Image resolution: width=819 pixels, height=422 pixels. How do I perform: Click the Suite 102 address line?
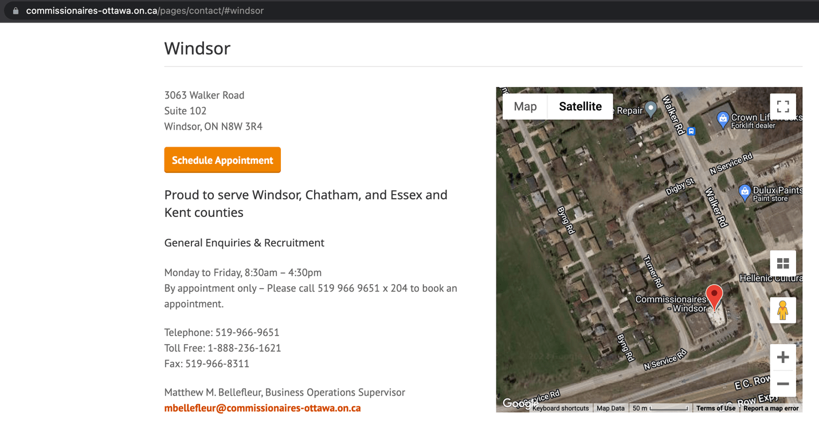coord(185,111)
